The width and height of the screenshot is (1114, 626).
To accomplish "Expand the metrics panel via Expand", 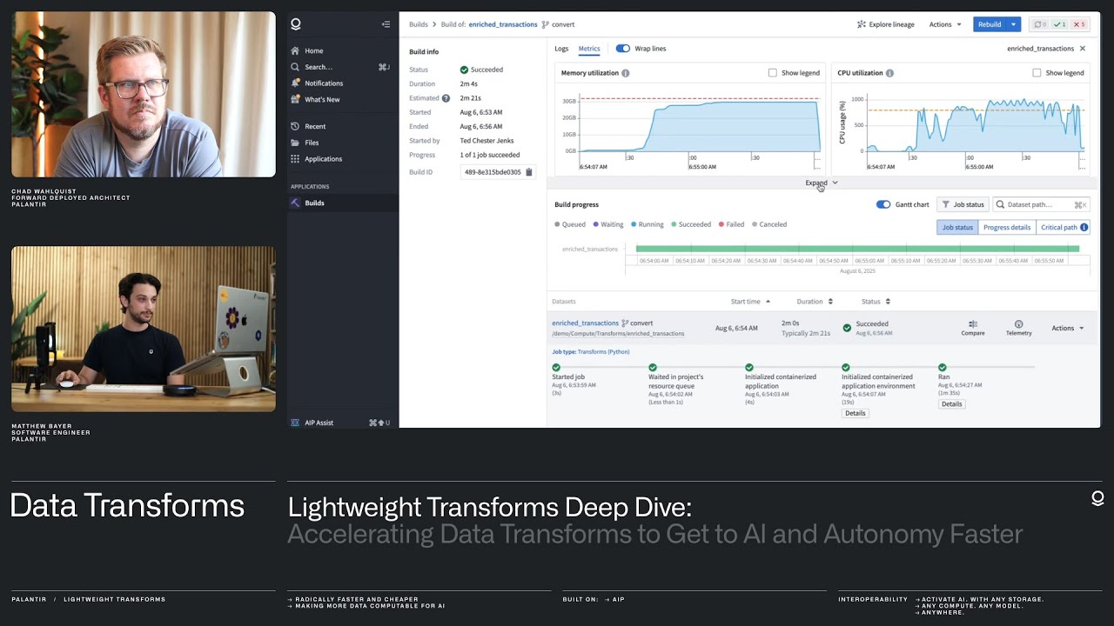I will tap(822, 183).
